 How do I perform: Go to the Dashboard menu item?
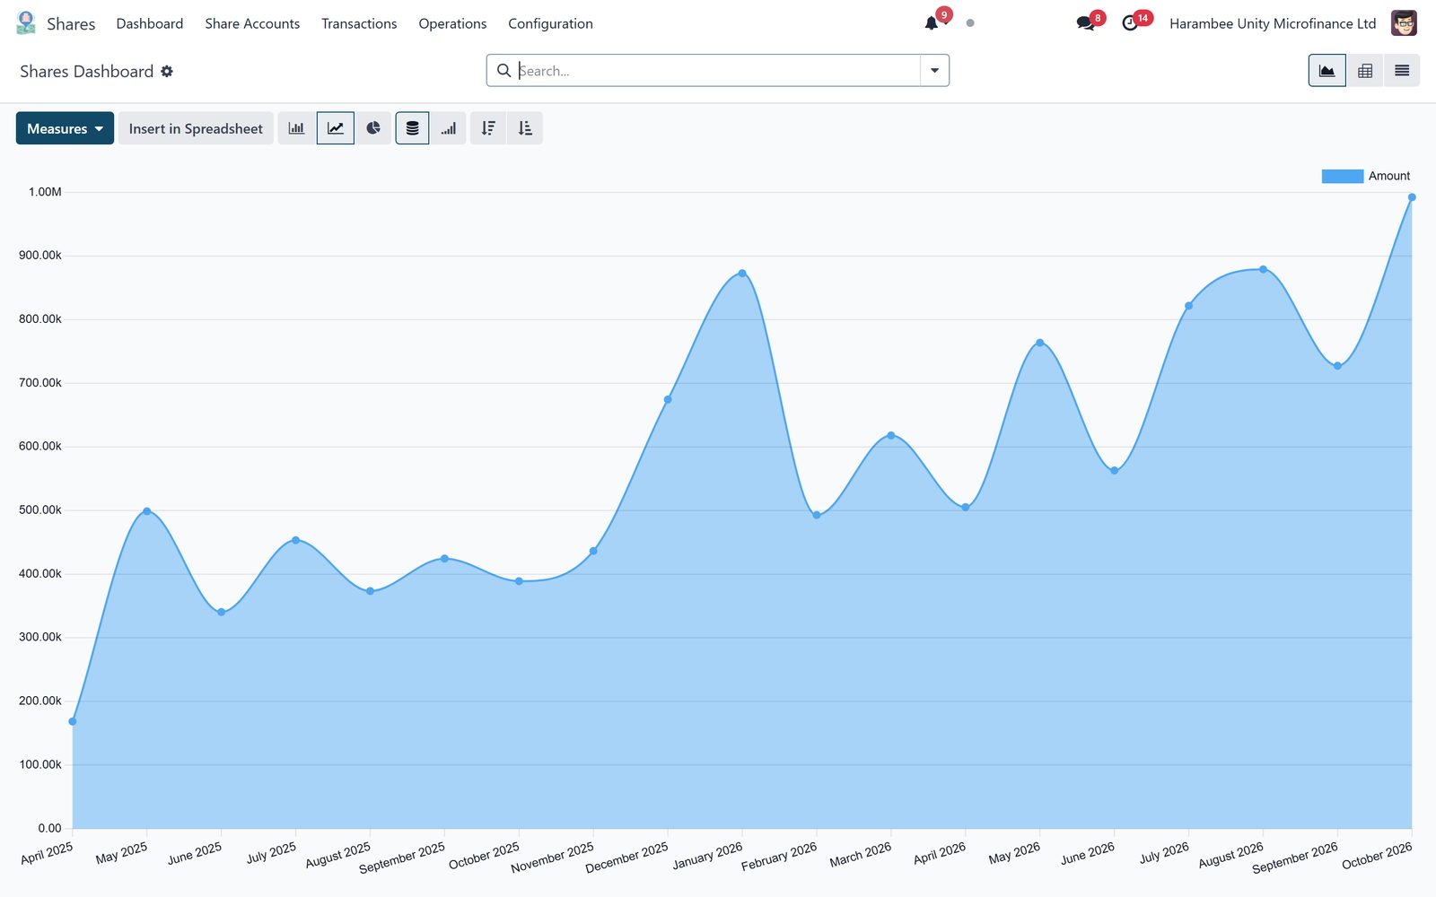150,23
